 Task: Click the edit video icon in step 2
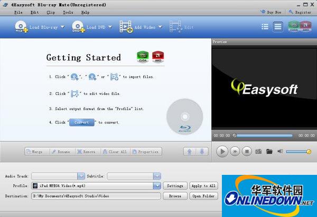point(74,94)
